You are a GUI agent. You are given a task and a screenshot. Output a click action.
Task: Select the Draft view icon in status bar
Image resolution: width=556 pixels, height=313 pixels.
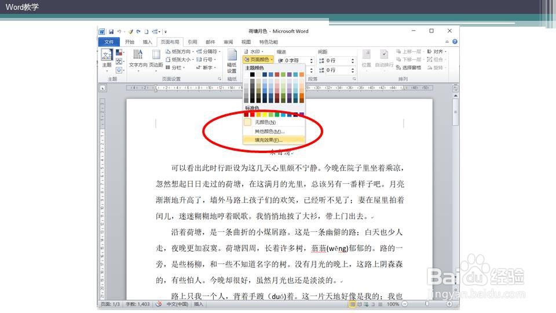[380, 304]
